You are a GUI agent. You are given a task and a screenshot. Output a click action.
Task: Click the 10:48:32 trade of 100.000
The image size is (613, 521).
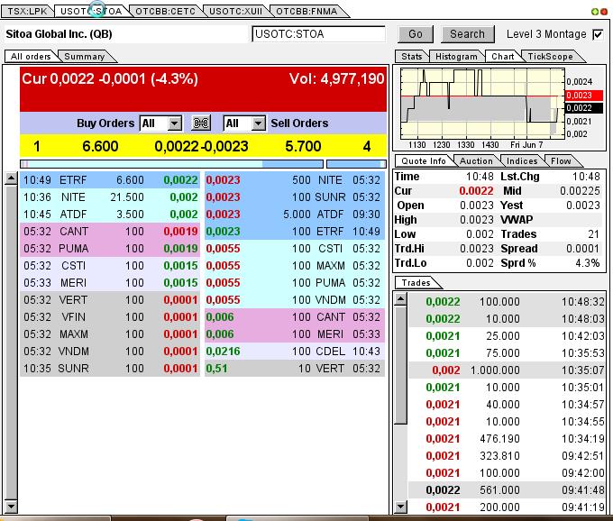507,302
